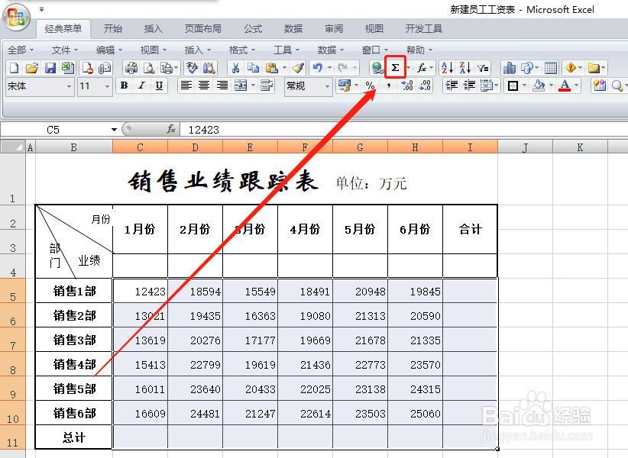
Task: Click the Save diskette button
Action: pos(49,67)
